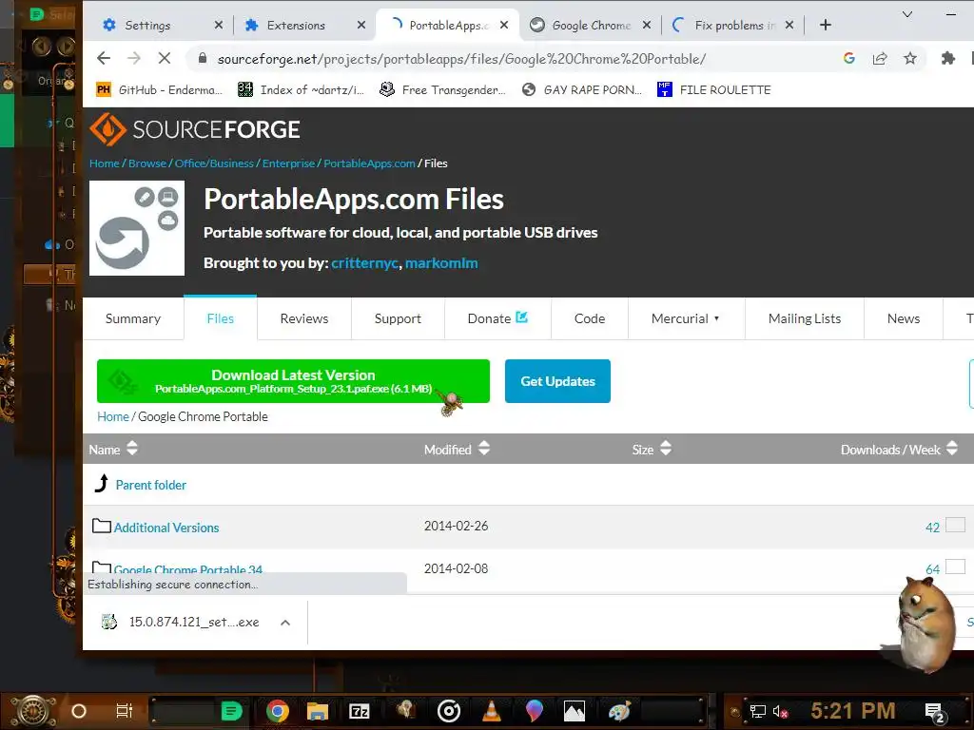This screenshot has height=730, width=974.
Task: Open the Support tab
Action: (398, 318)
